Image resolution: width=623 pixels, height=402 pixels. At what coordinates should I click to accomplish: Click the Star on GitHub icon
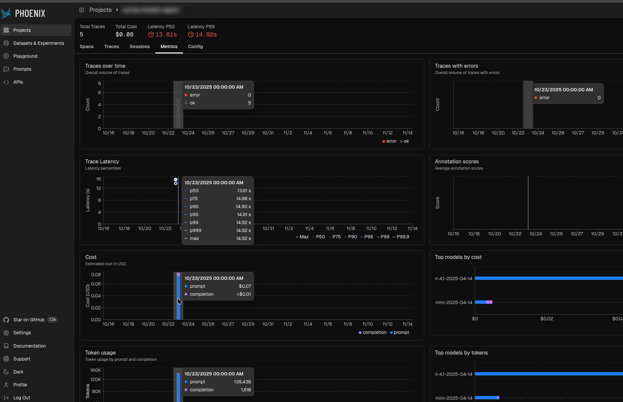coord(6,320)
